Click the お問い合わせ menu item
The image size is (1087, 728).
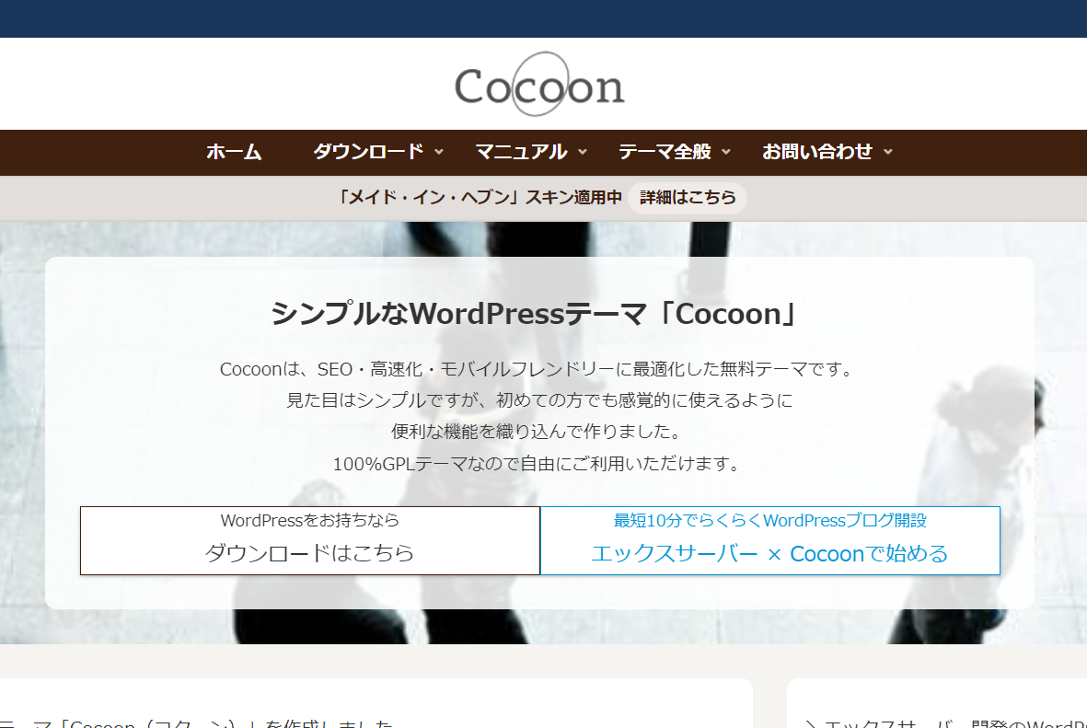816,152
